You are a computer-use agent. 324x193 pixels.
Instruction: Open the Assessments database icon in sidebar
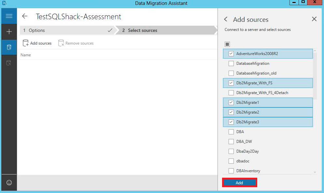pos(9,47)
